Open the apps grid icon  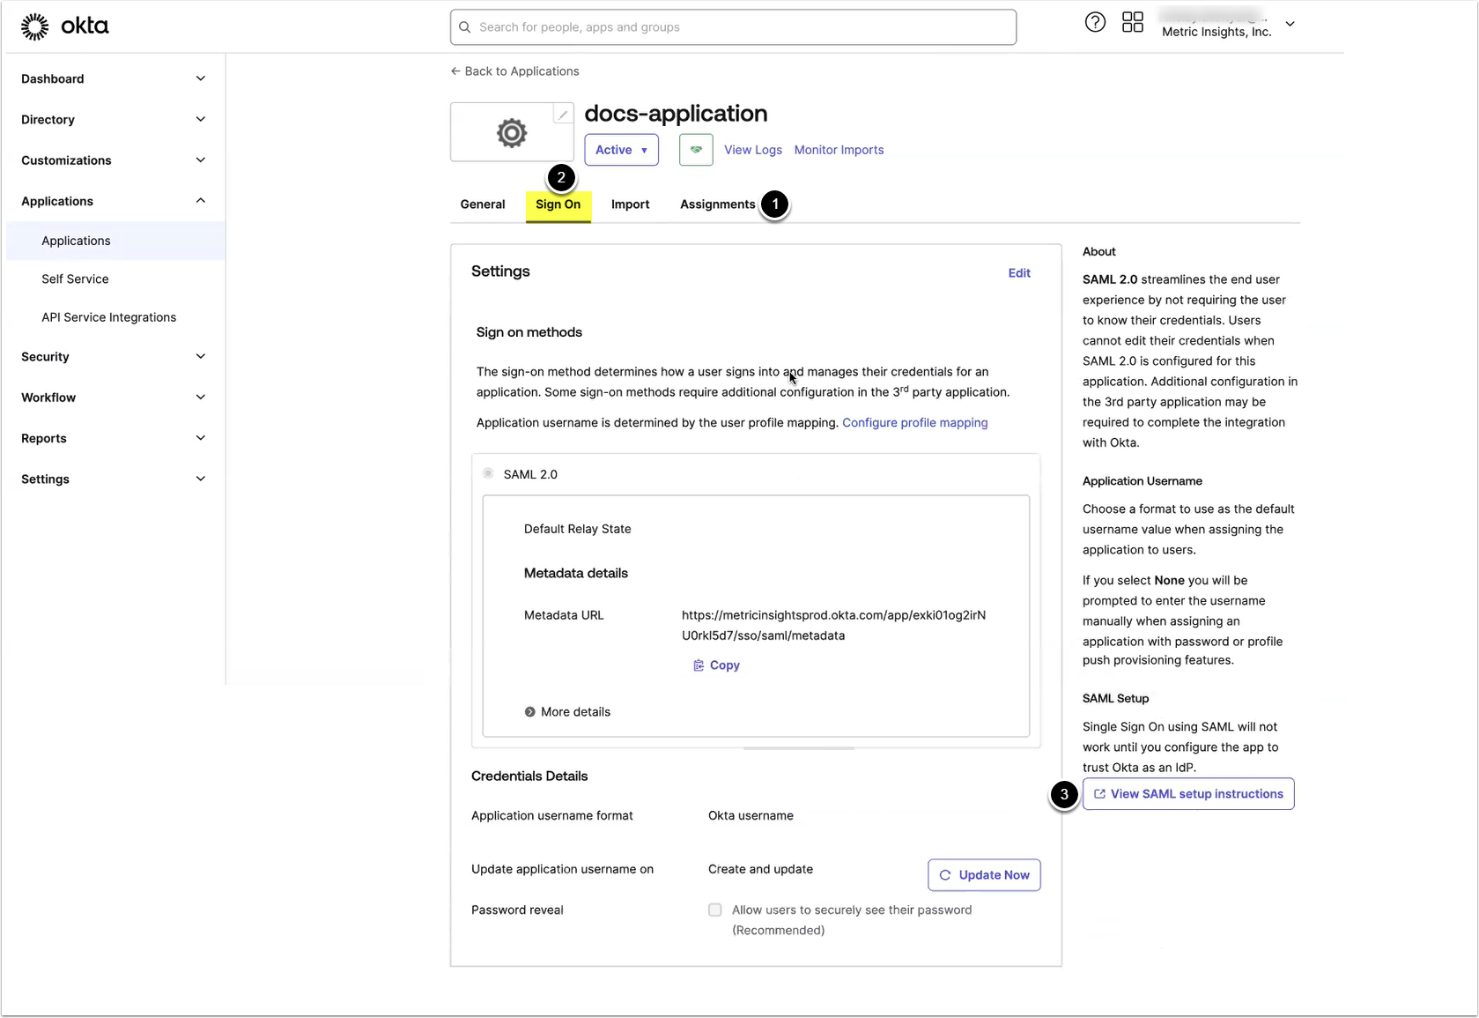point(1132,23)
